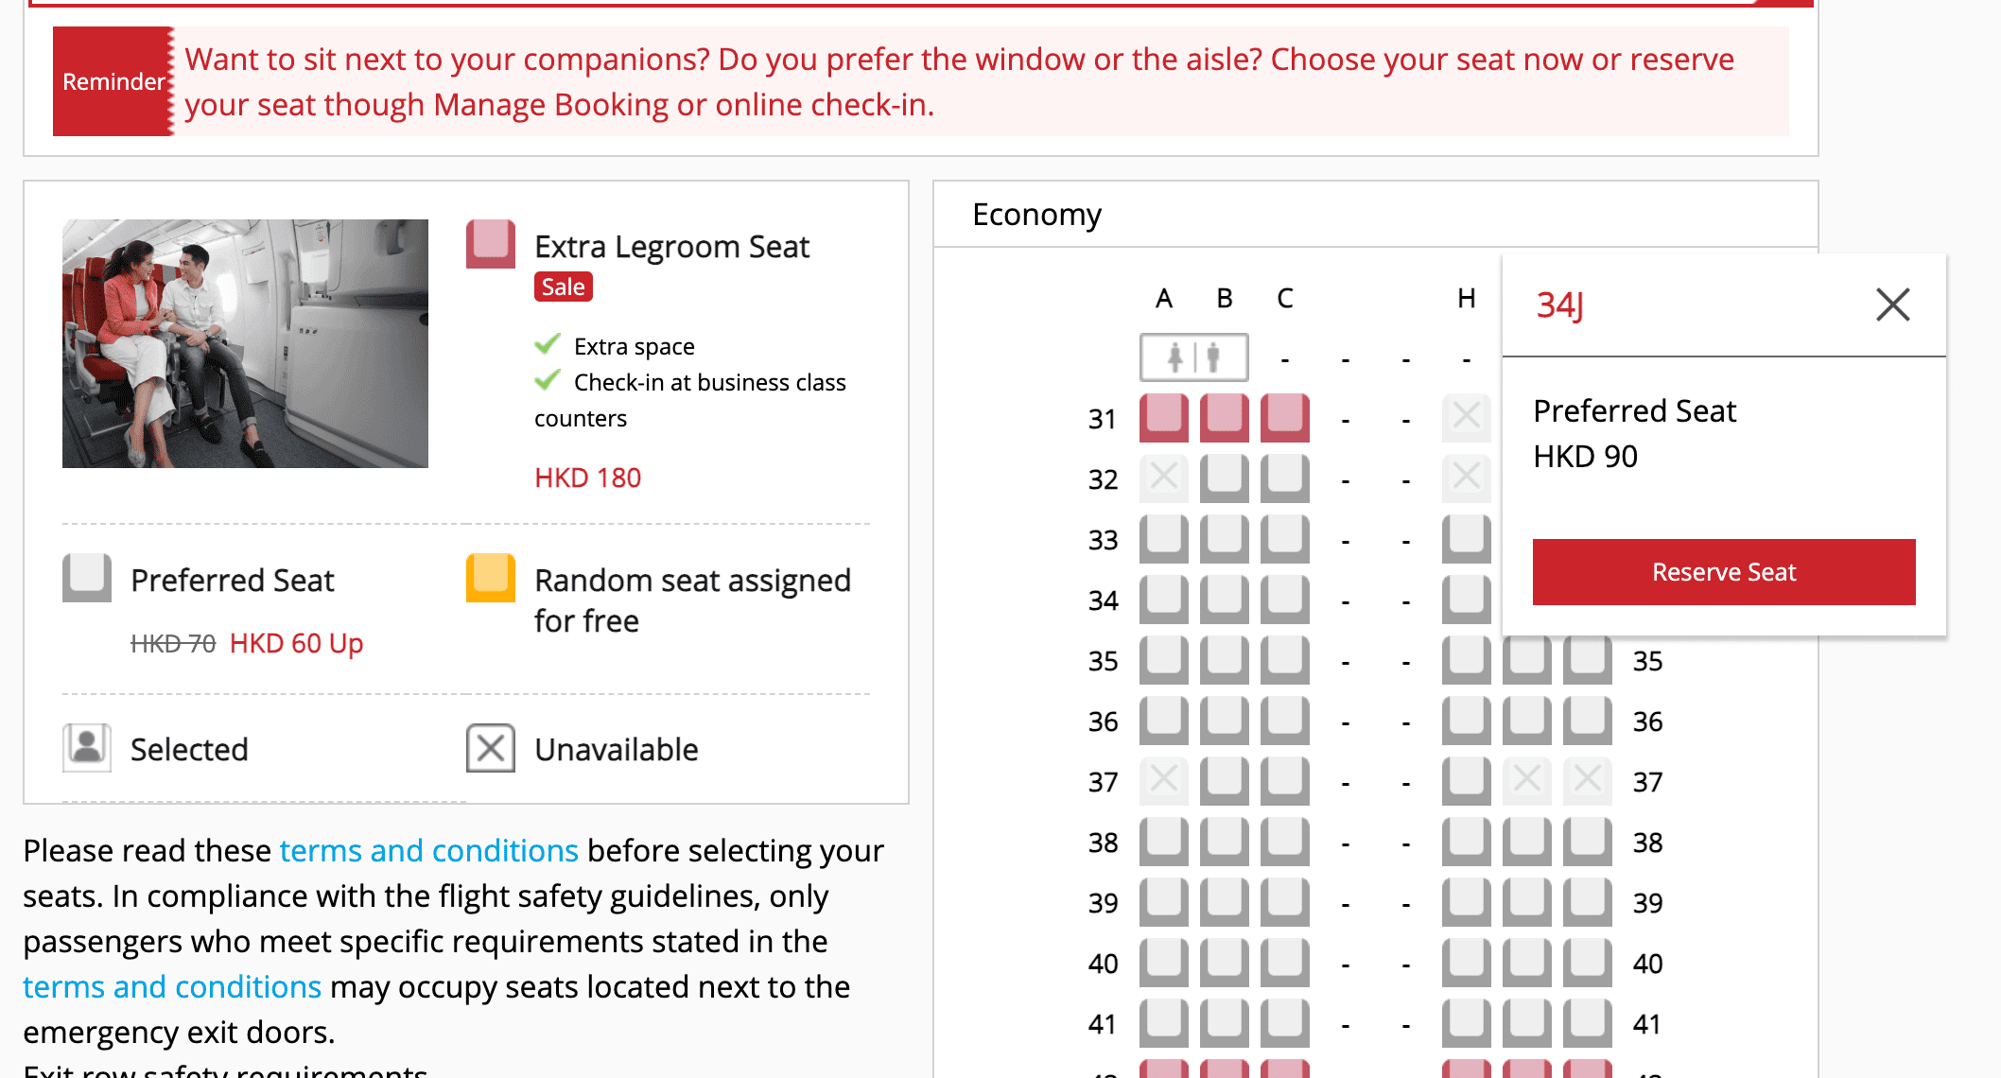Close the 34J seat popup
The height and width of the screenshot is (1078, 2001).
click(1892, 304)
